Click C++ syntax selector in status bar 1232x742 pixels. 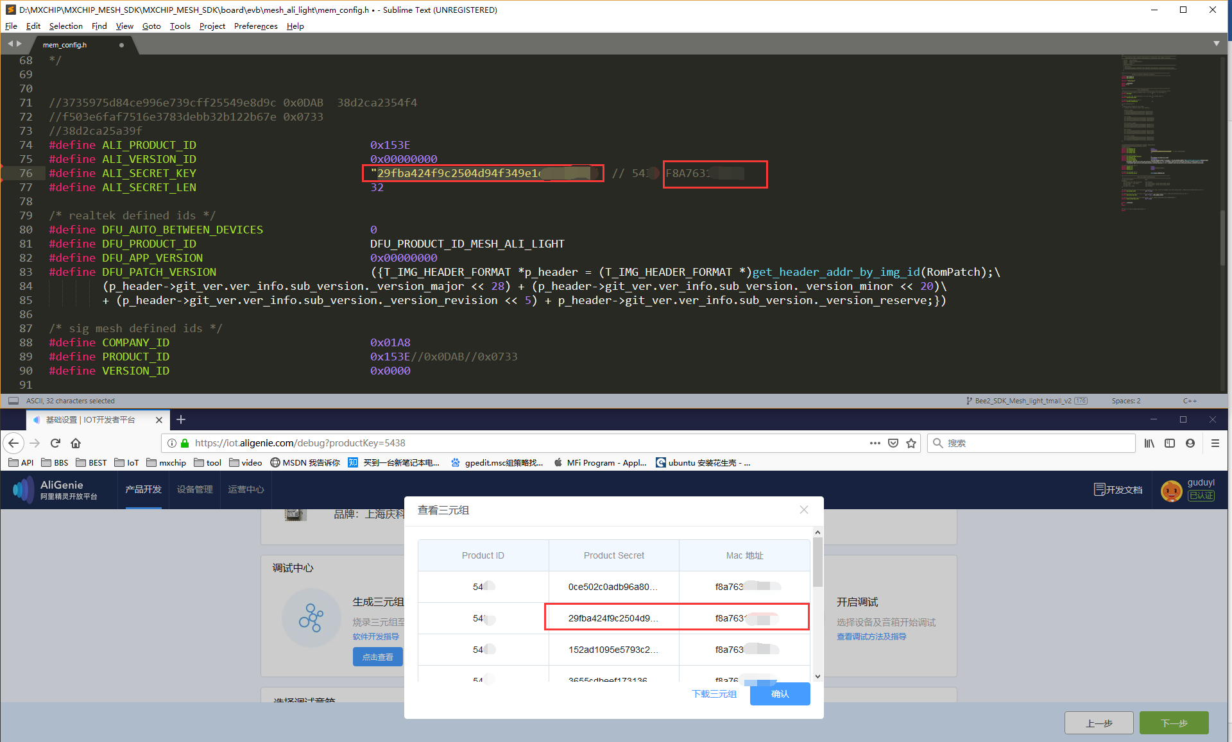pyautogui.click(x=1190, y=401)
